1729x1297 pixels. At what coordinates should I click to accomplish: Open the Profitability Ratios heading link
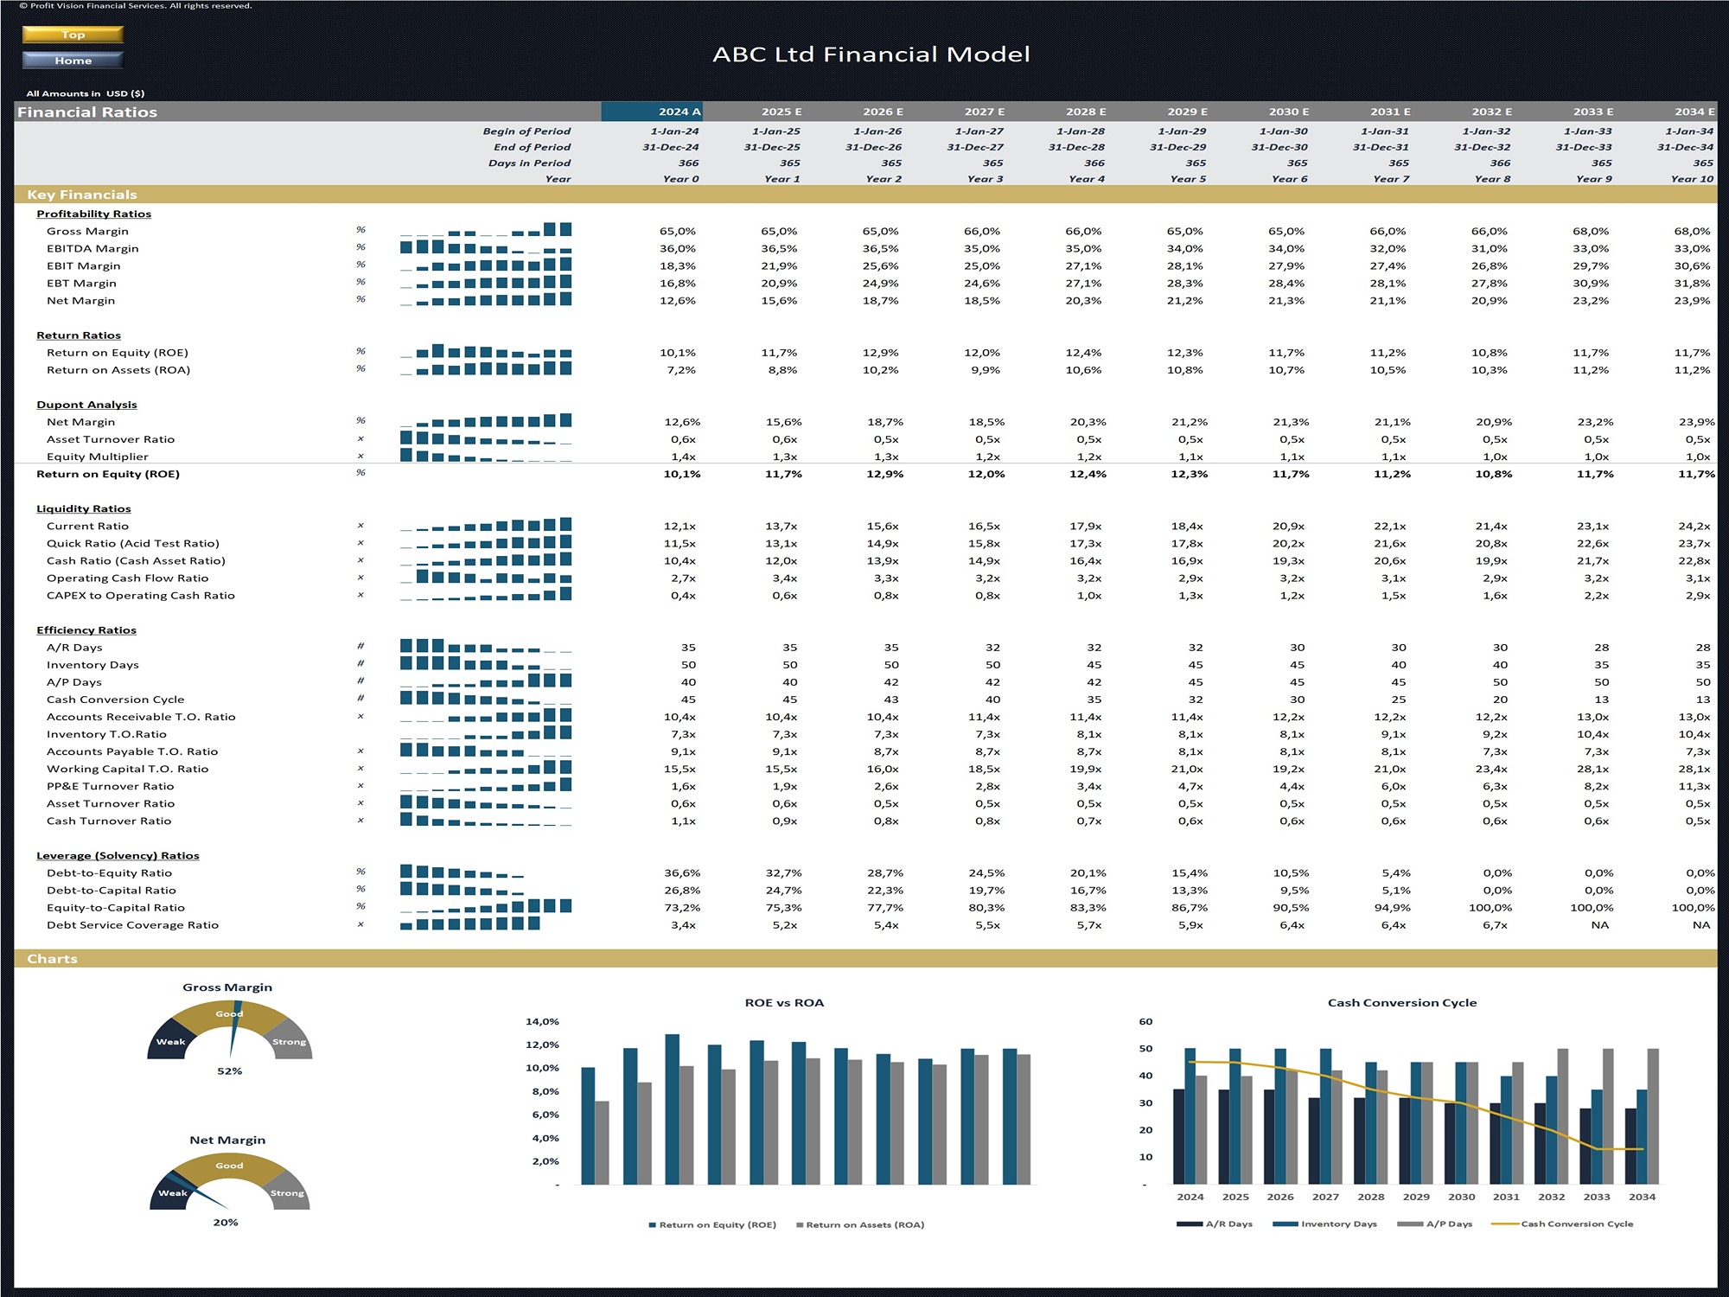click(x=93, y=214)
